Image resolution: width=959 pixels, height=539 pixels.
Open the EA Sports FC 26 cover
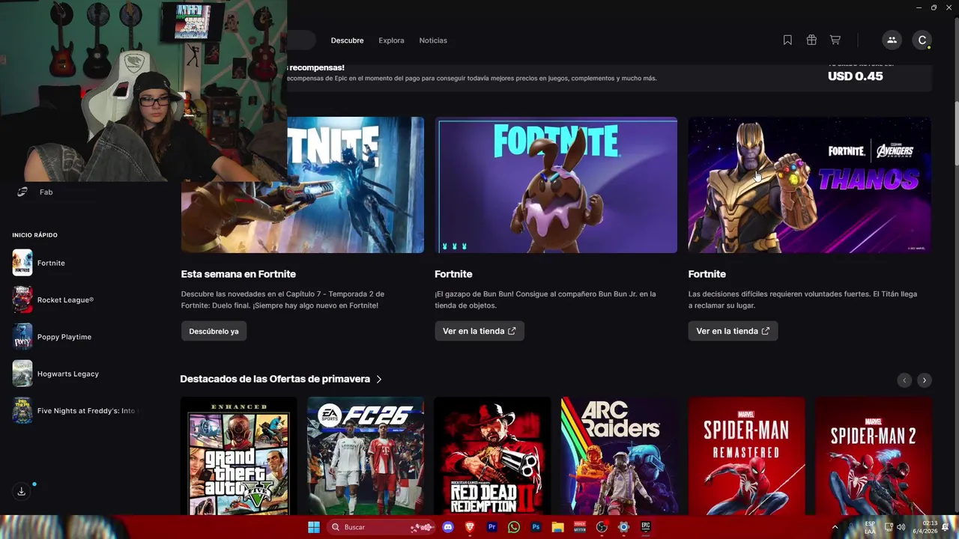[366, 456]
